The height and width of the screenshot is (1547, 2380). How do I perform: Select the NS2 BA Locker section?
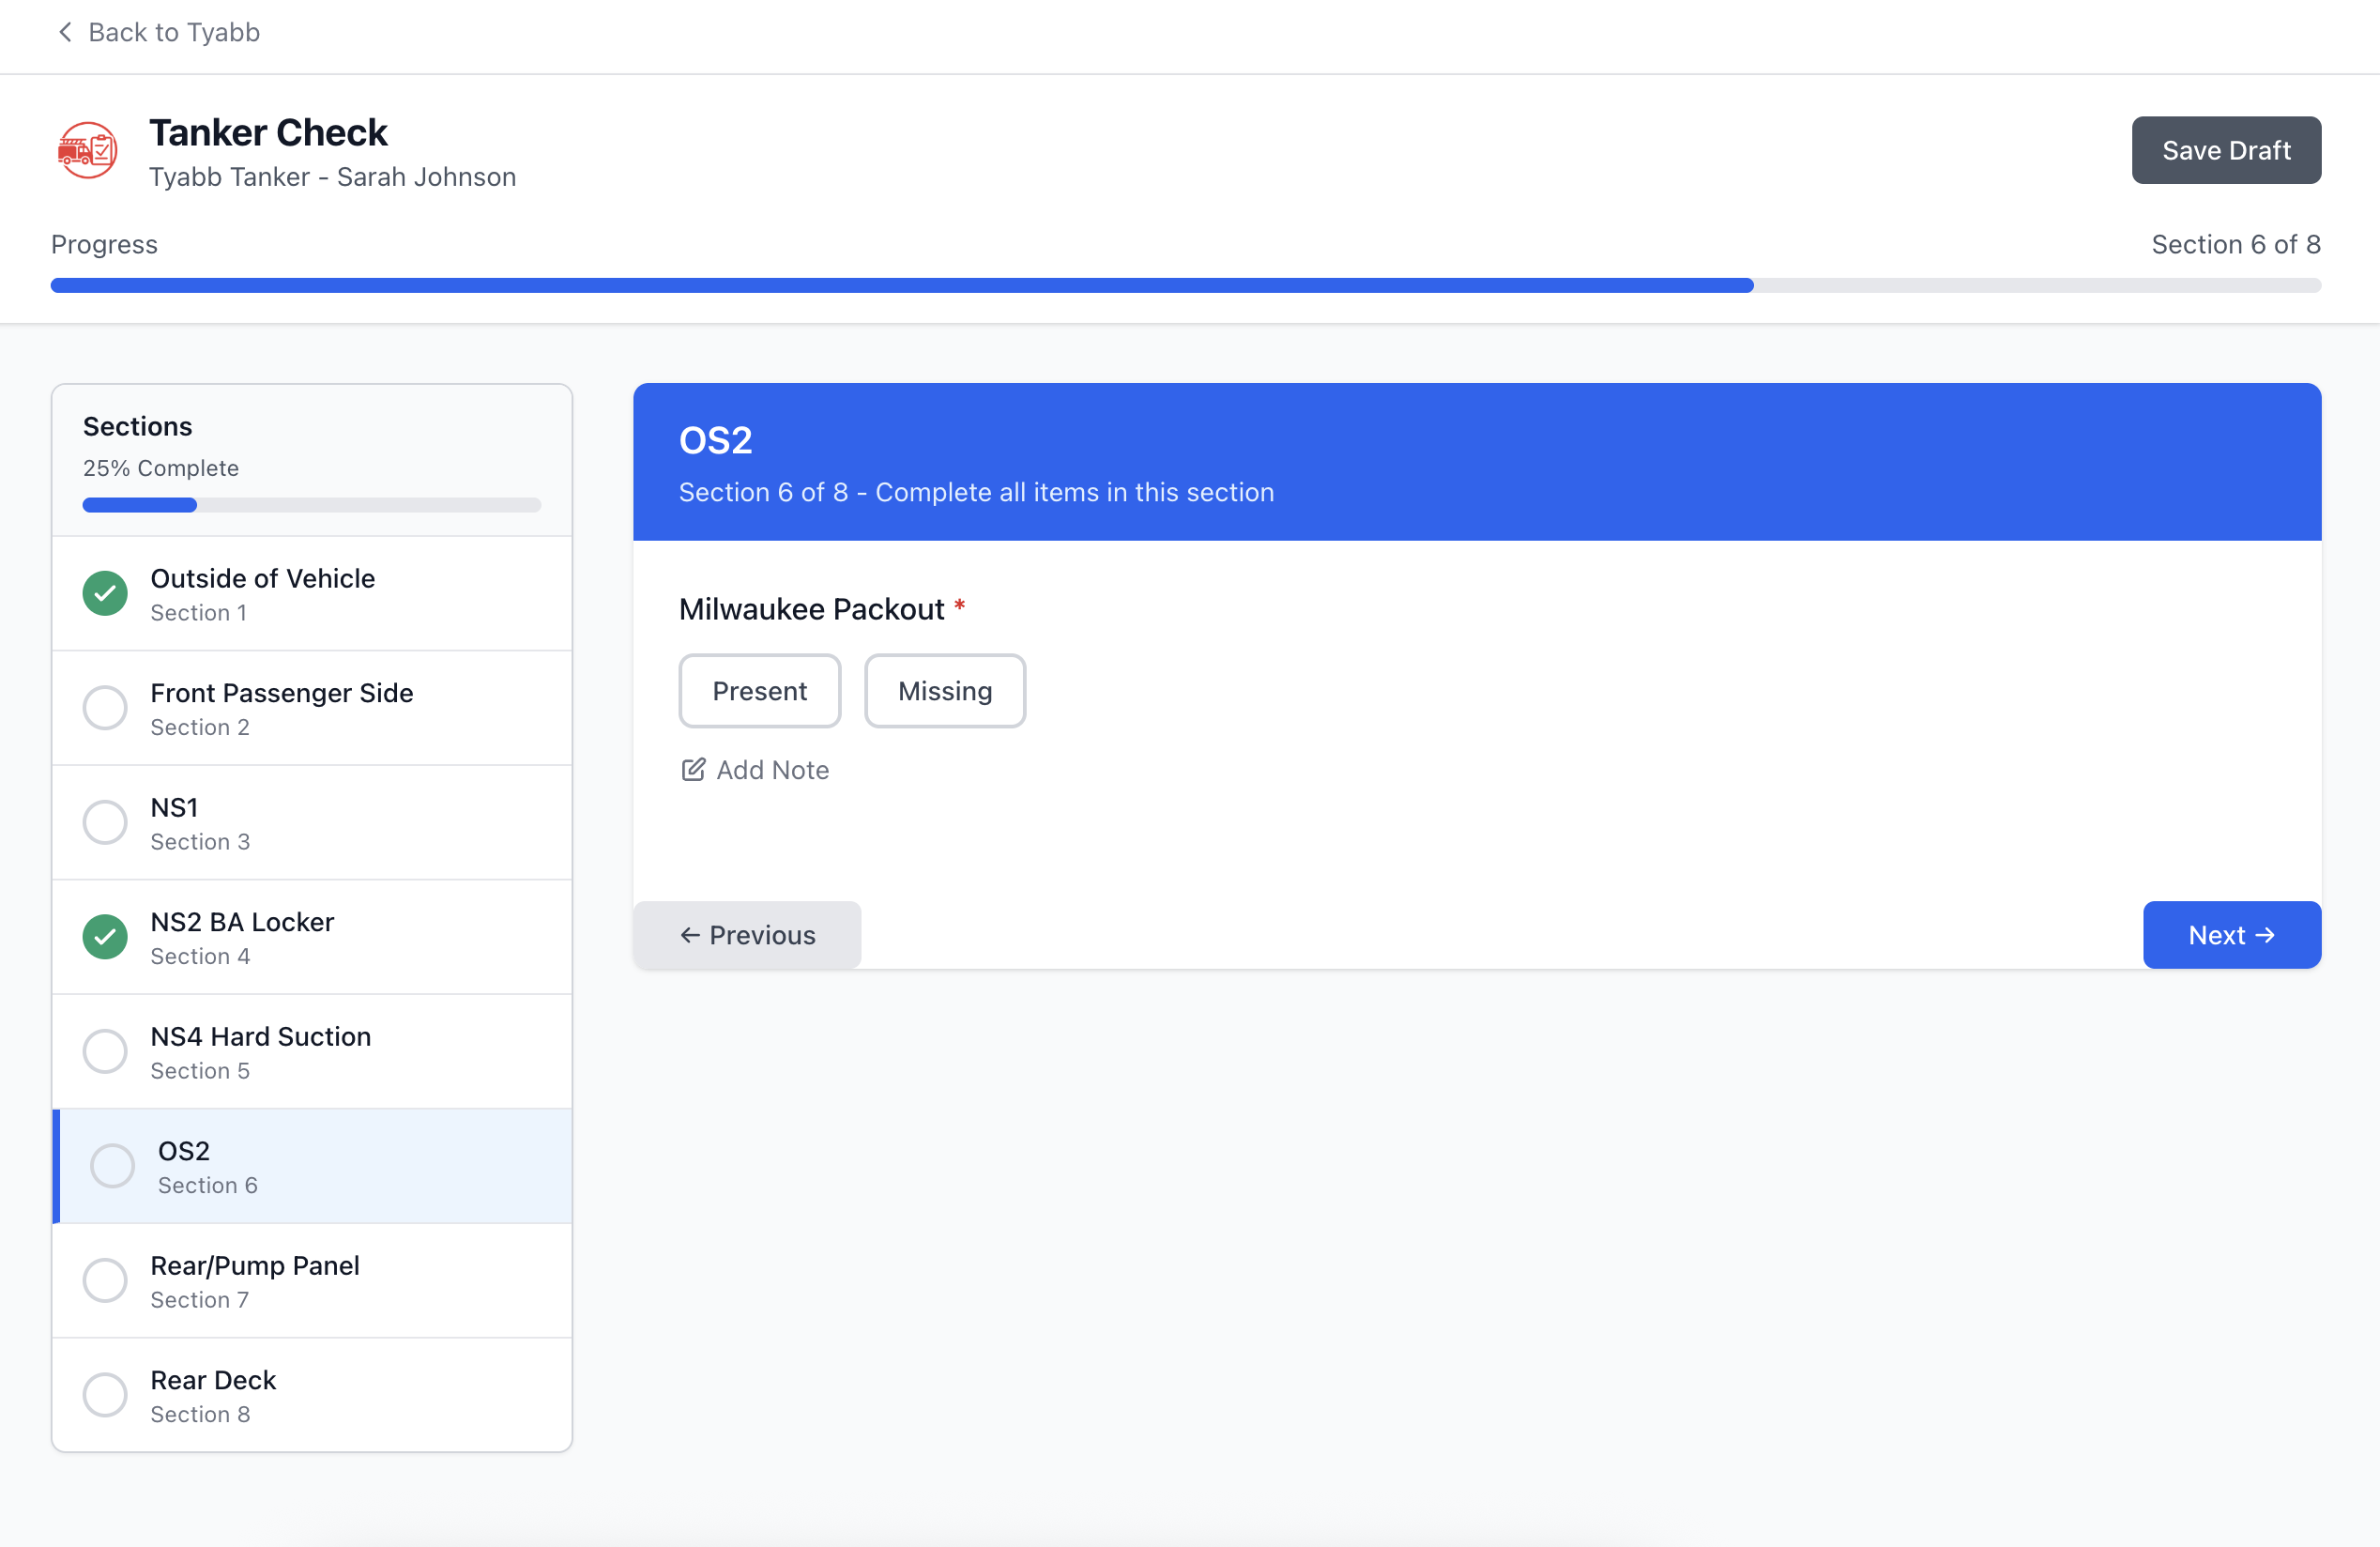pos(312,938)
